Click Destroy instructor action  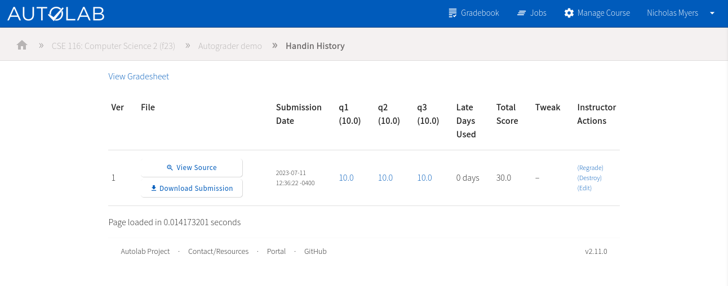[x=589, y=178]
